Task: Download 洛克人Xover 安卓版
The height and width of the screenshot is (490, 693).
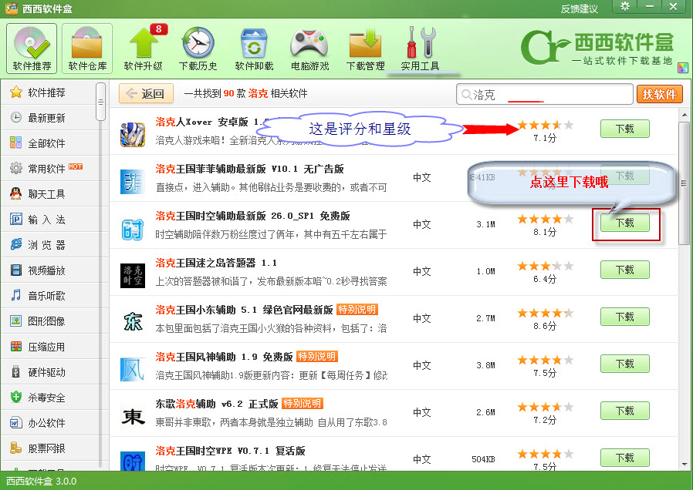Action: [x=625, y=129]
